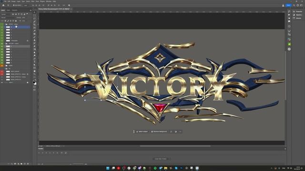This screenshot has height=171, width=305.
Task: Click the Select subject button
Action: (x=142, y=132)
